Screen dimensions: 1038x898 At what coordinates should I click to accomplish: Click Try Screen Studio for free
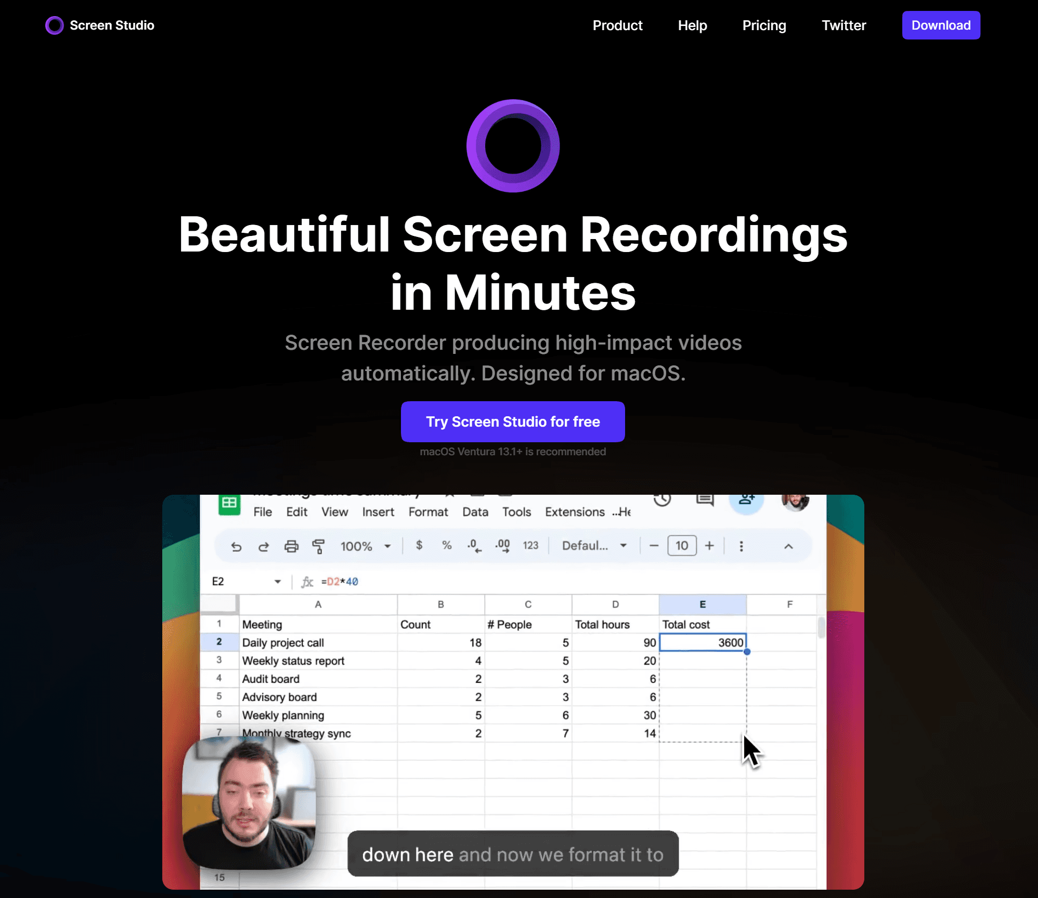(x=513, y=421)
